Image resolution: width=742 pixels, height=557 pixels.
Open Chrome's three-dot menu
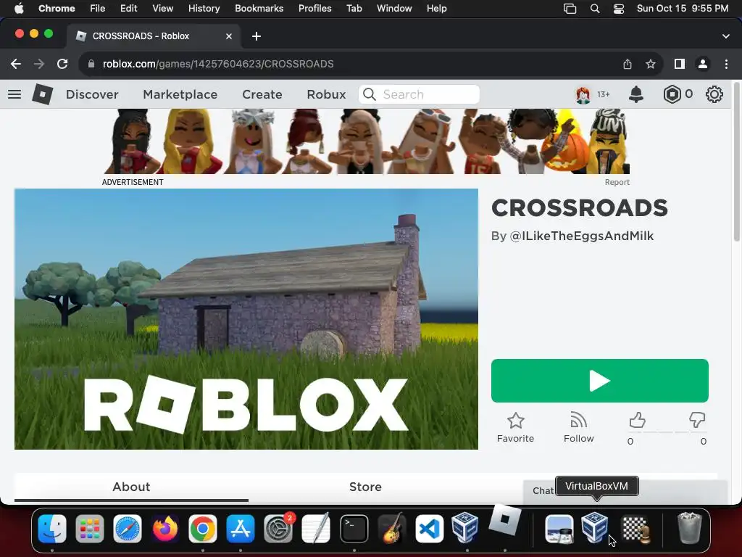pyautogui.click(x=726, y=64)
